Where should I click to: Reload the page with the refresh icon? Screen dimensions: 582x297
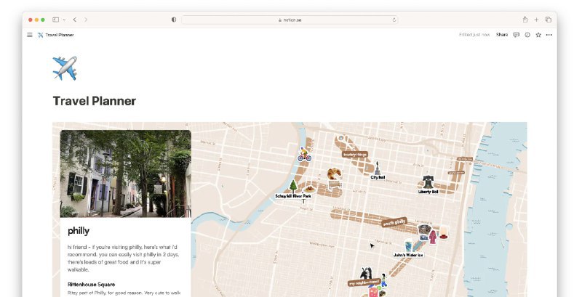[x=394, y=20]
